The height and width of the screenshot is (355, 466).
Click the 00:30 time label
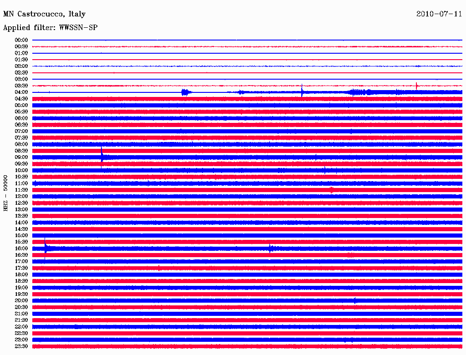coord(21,46)
